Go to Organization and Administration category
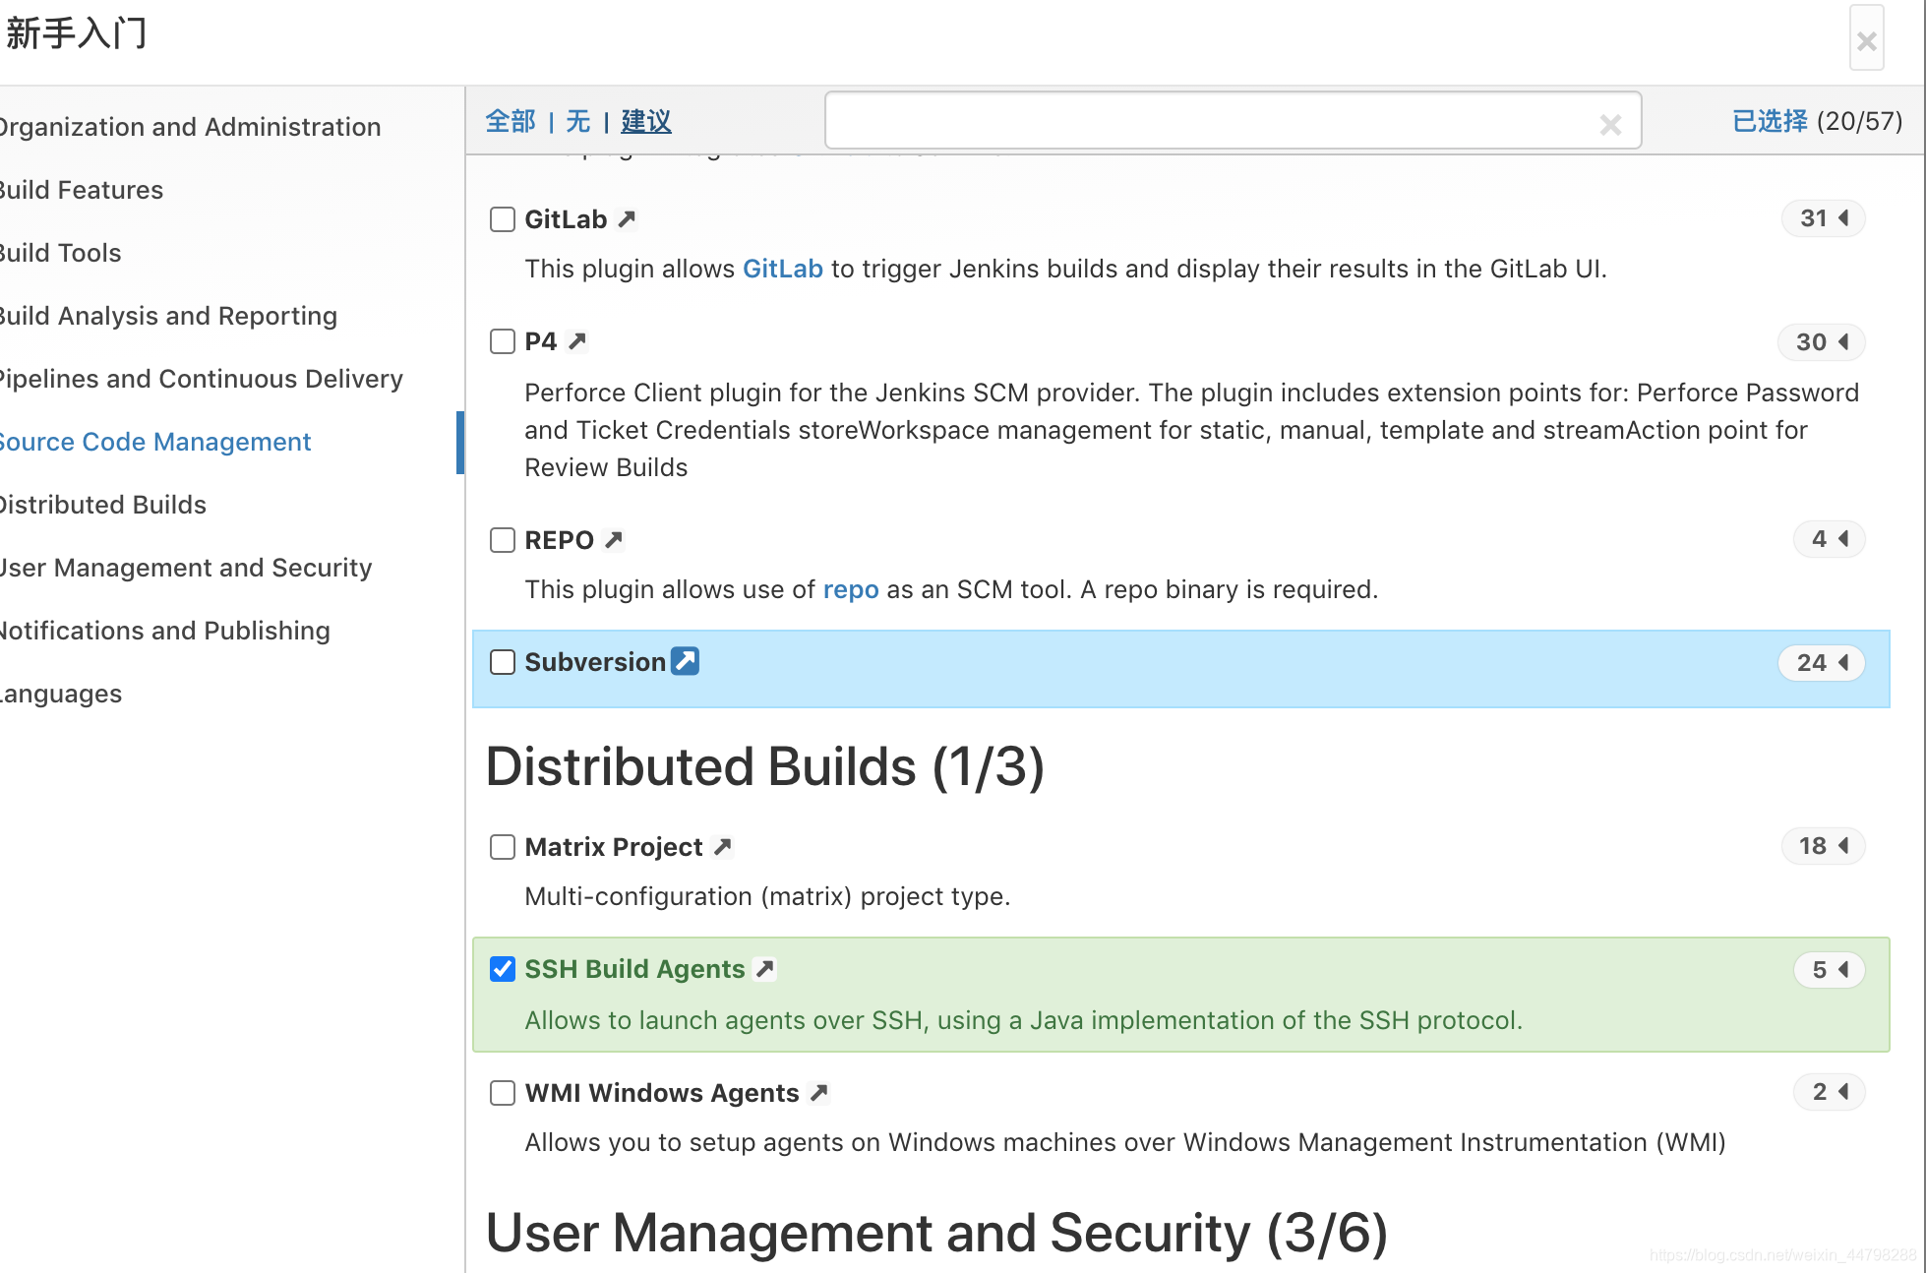The width and height of the screenshot is (1926, 1273). [189, 127]
